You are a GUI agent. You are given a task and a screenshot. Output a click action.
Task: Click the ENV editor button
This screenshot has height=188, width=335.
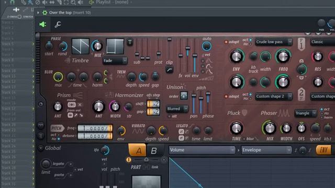click(x=323, y=150)
